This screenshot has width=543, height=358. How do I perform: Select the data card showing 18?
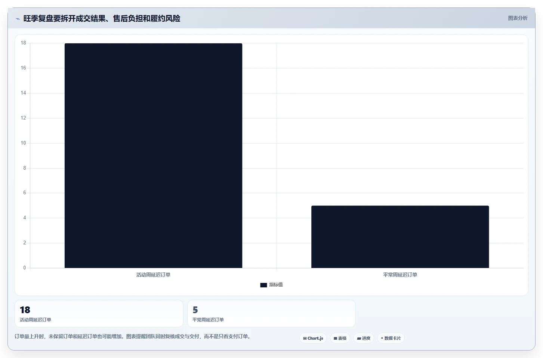(99, 314)
